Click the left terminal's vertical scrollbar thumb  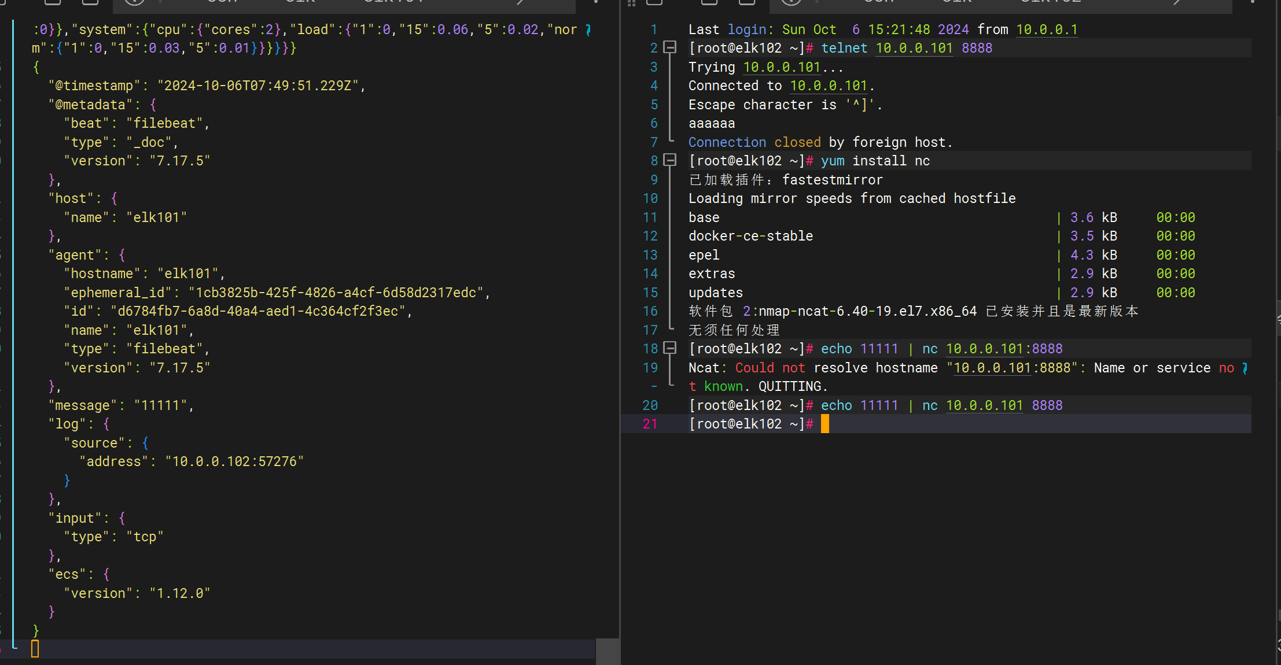coord(608,652)
